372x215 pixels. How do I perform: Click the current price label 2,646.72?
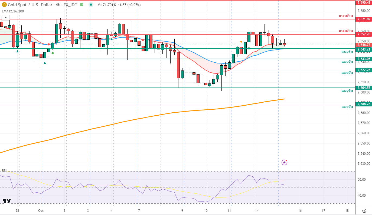364,45
